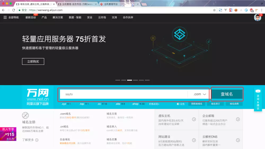Click the arrow icon beside 了解更多
The width and height of the screenshot is (265, 149).
37,140
